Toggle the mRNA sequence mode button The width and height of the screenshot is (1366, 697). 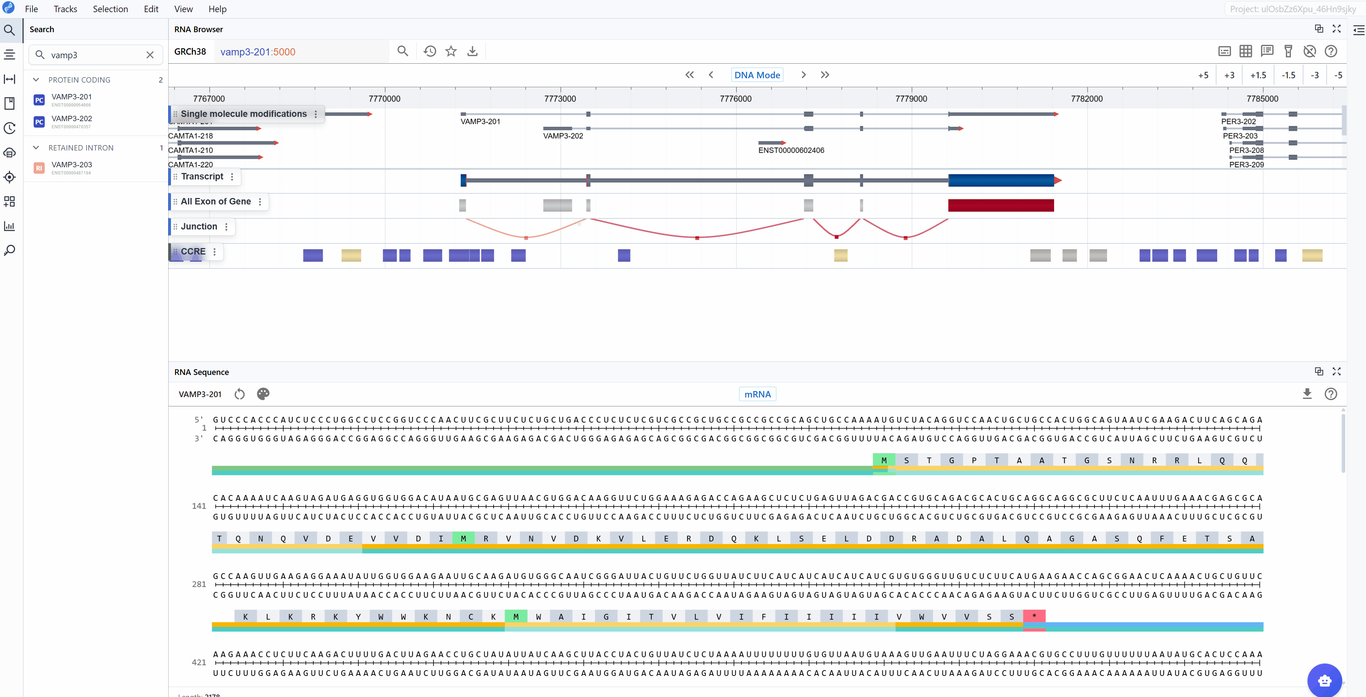757,394
